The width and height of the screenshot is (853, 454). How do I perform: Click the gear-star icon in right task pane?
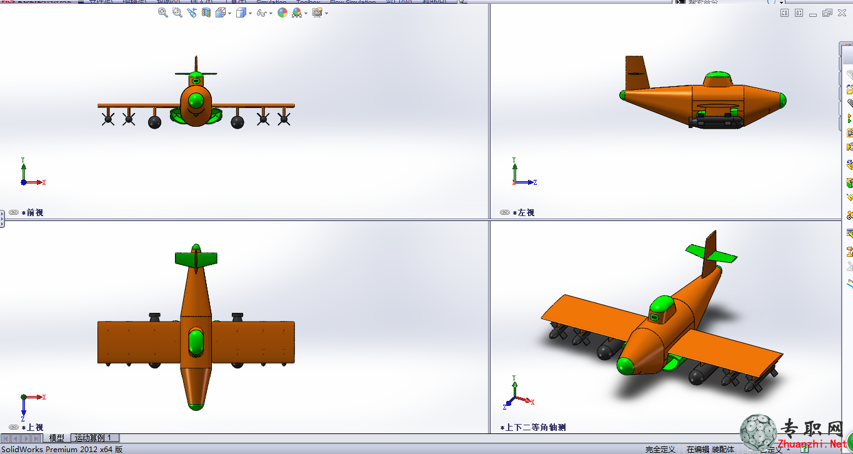tap(849, 215)
